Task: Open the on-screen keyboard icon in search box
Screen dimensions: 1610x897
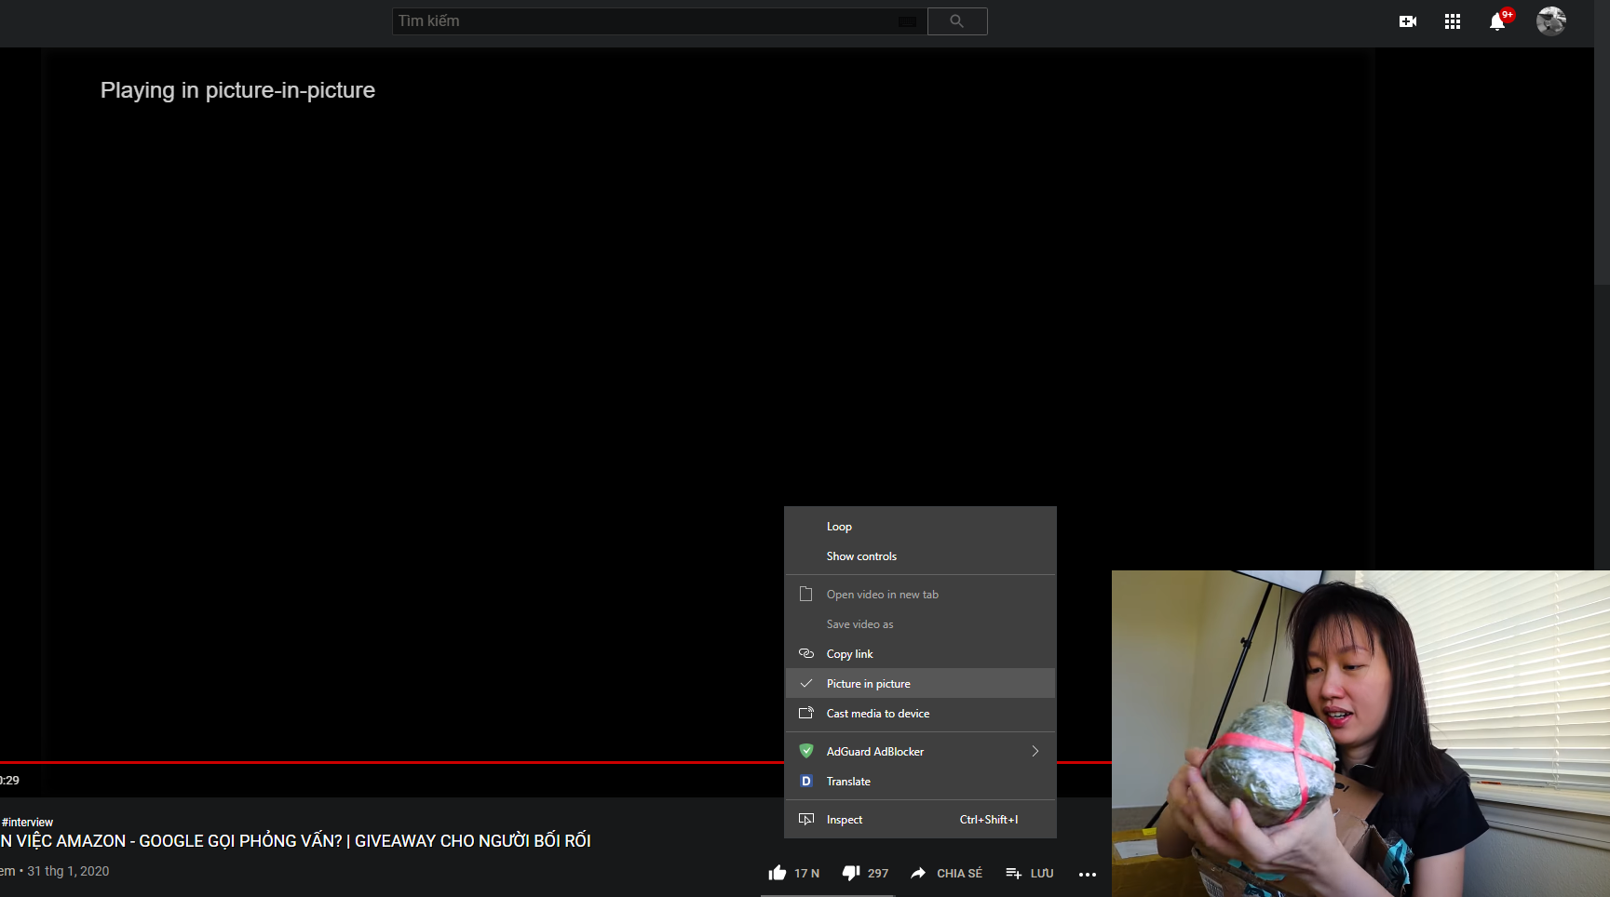Action: [x=907, y=21]
